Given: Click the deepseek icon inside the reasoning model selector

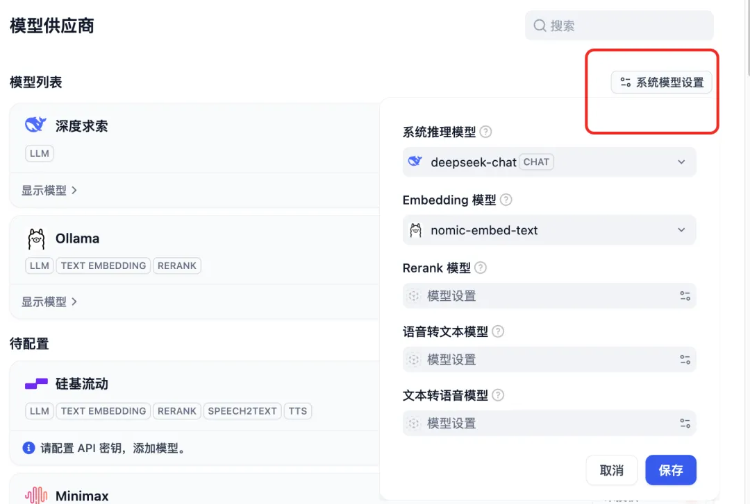Looking at the screenshot, I should coord(415,162).
